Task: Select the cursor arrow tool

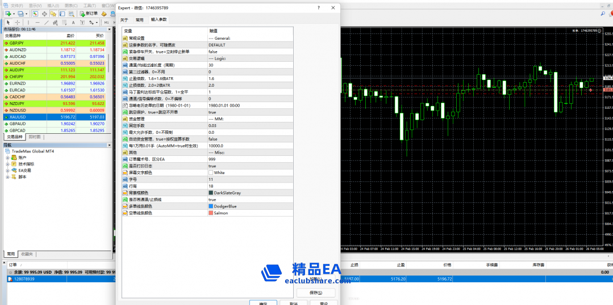Action: tap(8, 23)
